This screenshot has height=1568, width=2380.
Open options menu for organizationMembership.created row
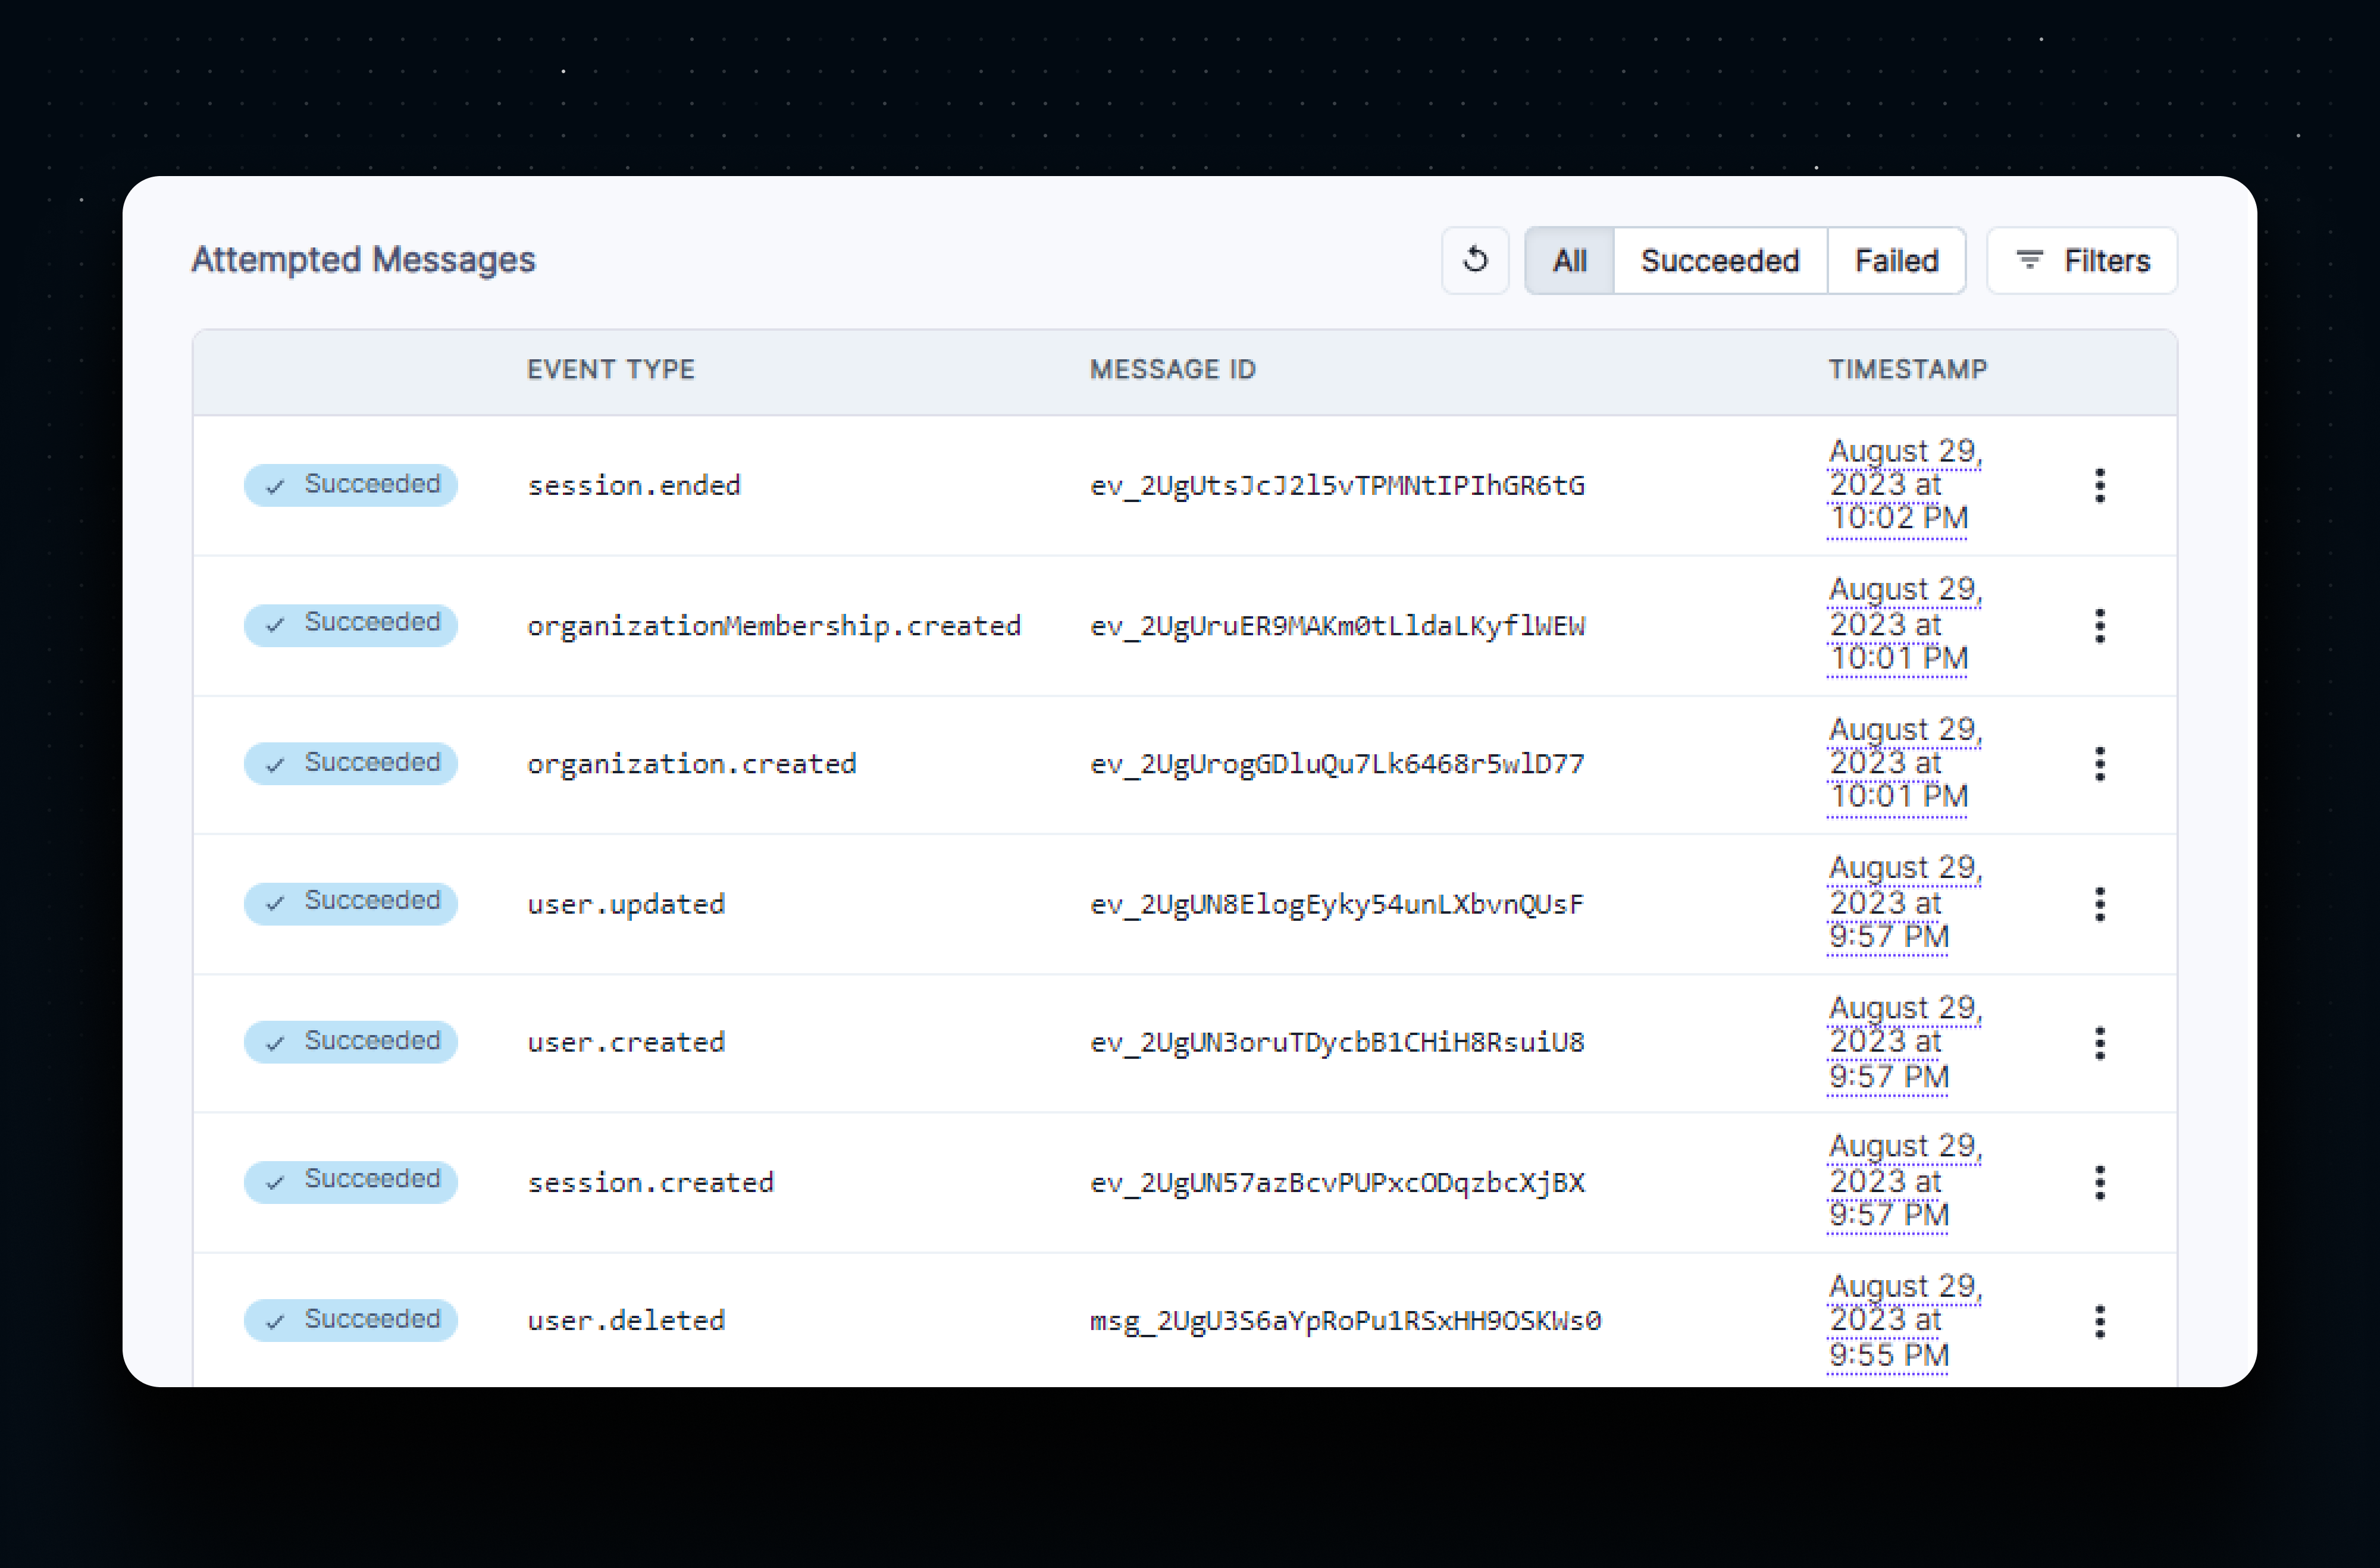(2100, 625)
